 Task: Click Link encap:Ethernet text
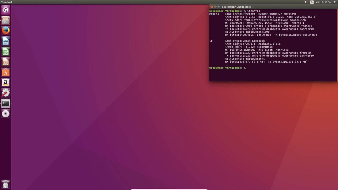(240, 14)
